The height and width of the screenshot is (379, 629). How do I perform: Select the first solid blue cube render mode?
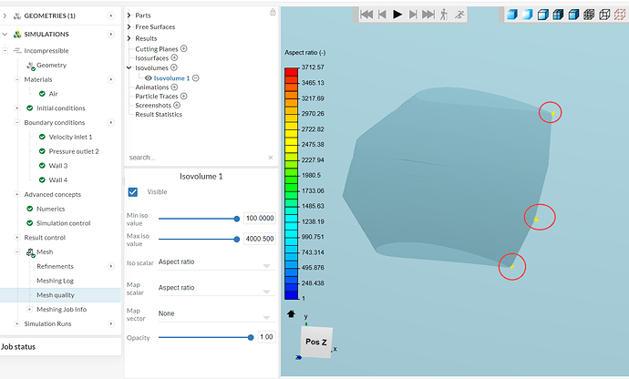(511, 14)
